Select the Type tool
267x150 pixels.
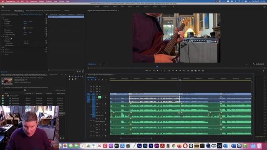[76, 79]
